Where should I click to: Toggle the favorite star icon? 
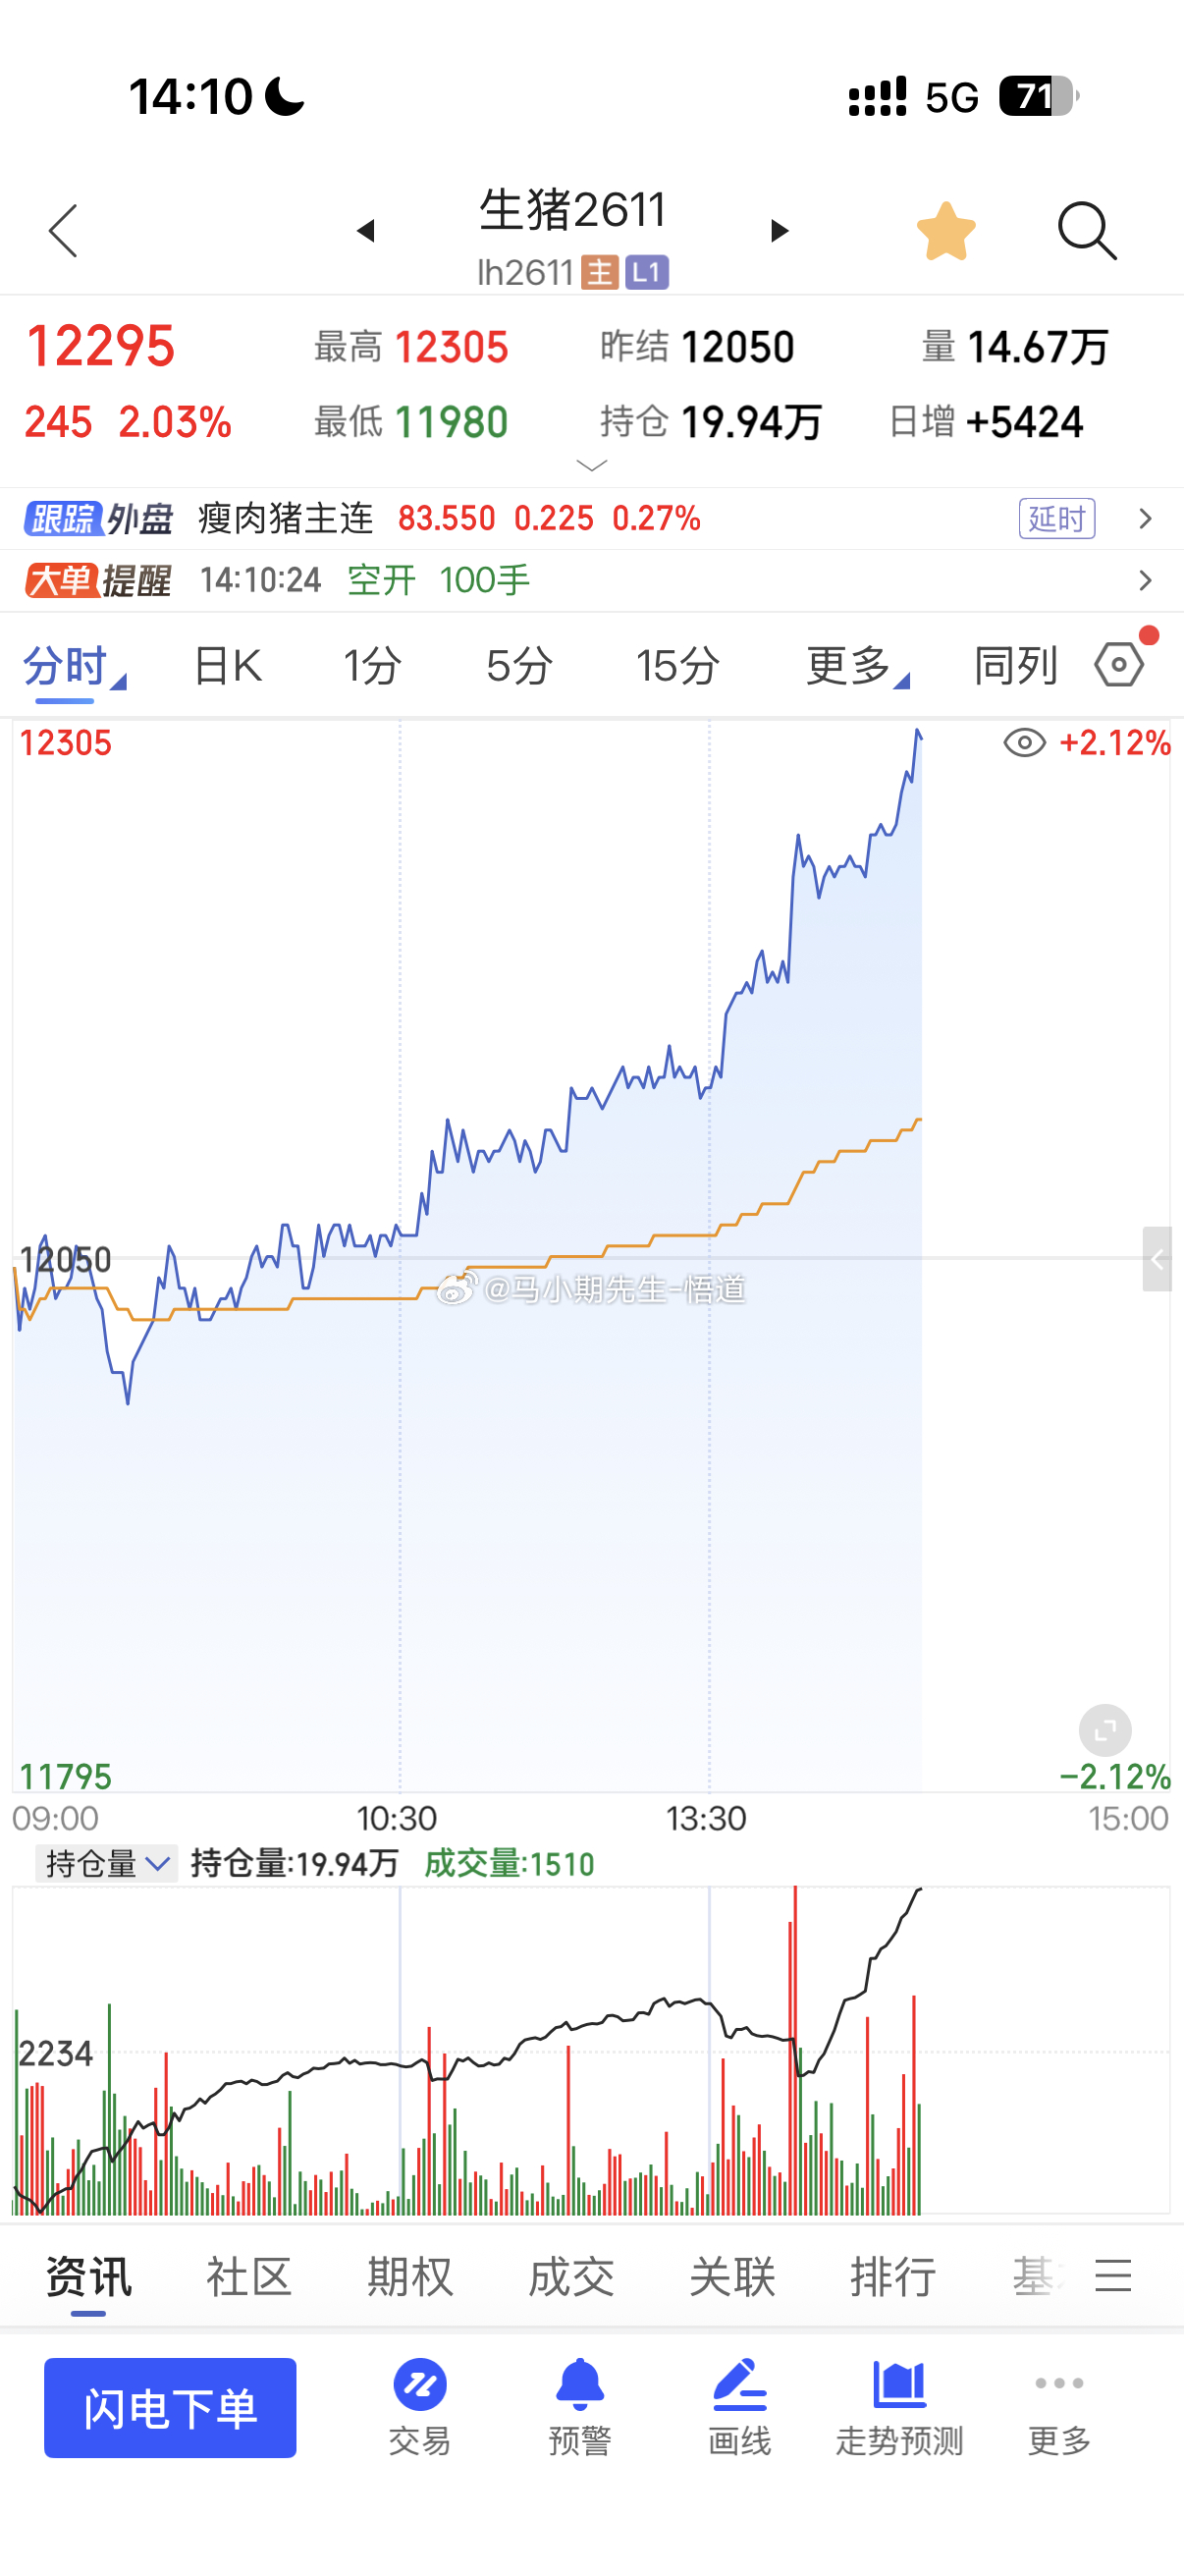pos(945,232)
